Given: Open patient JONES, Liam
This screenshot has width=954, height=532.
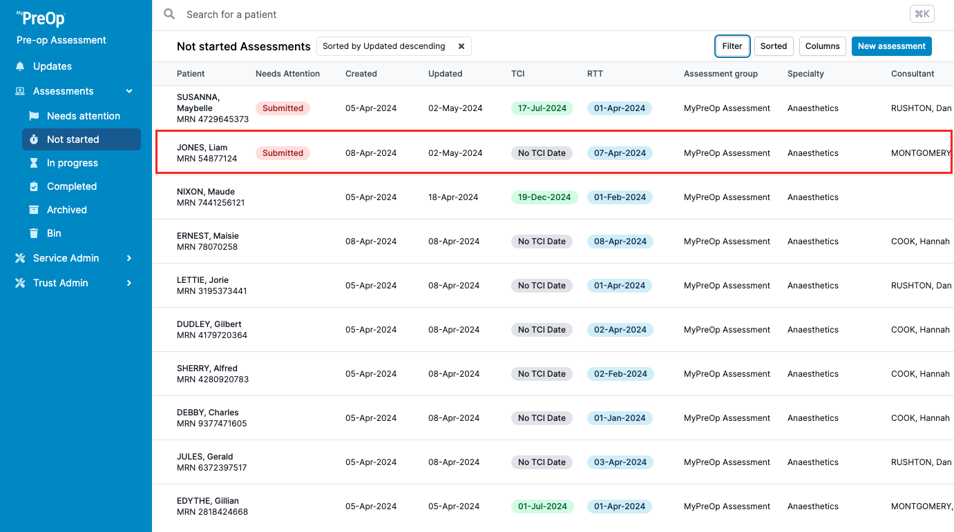Looking at the screenshot, I should coord(553,153).
